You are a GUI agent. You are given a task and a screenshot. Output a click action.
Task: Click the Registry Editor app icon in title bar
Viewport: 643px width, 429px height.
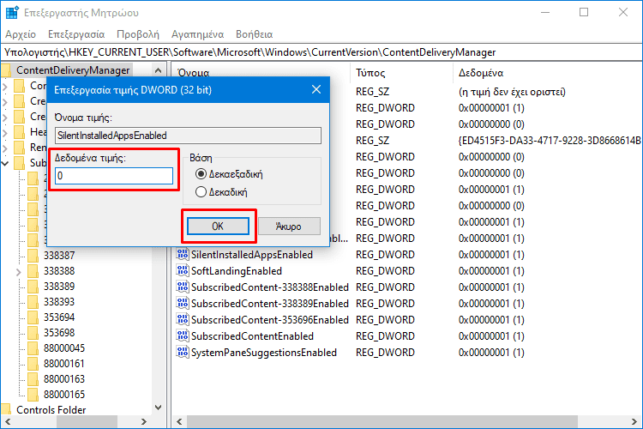[12, 13]
